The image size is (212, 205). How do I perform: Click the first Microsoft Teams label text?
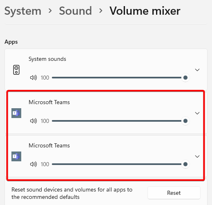point(49,102)
